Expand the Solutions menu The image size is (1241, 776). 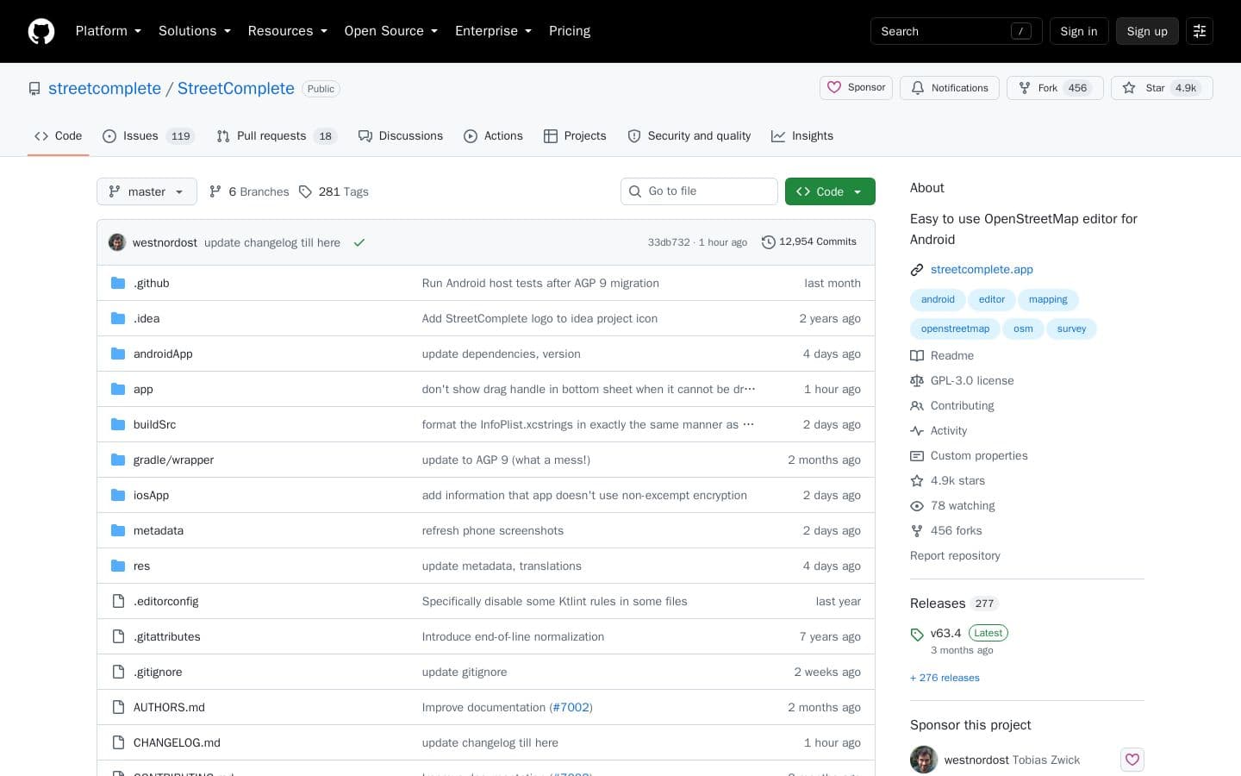195,31
